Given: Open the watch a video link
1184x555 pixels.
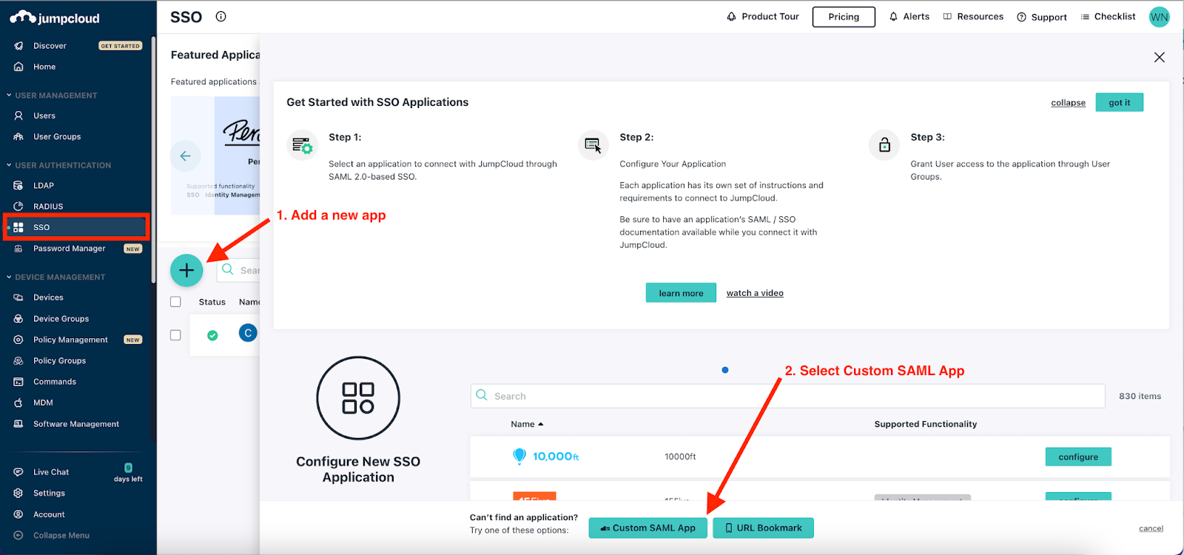Looking at the screenshot, I should [x=755, y=293].
